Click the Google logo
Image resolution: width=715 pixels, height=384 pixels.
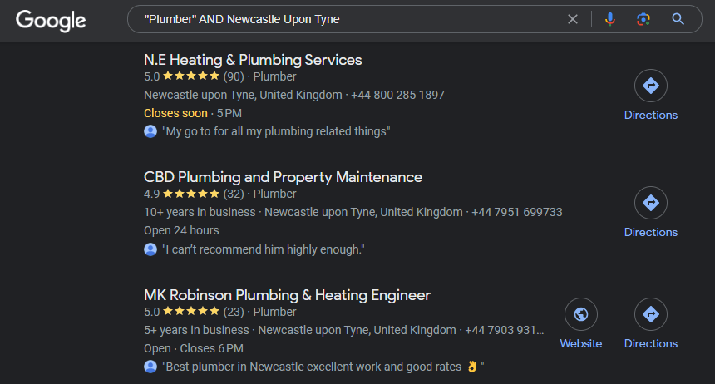(51, 21)
